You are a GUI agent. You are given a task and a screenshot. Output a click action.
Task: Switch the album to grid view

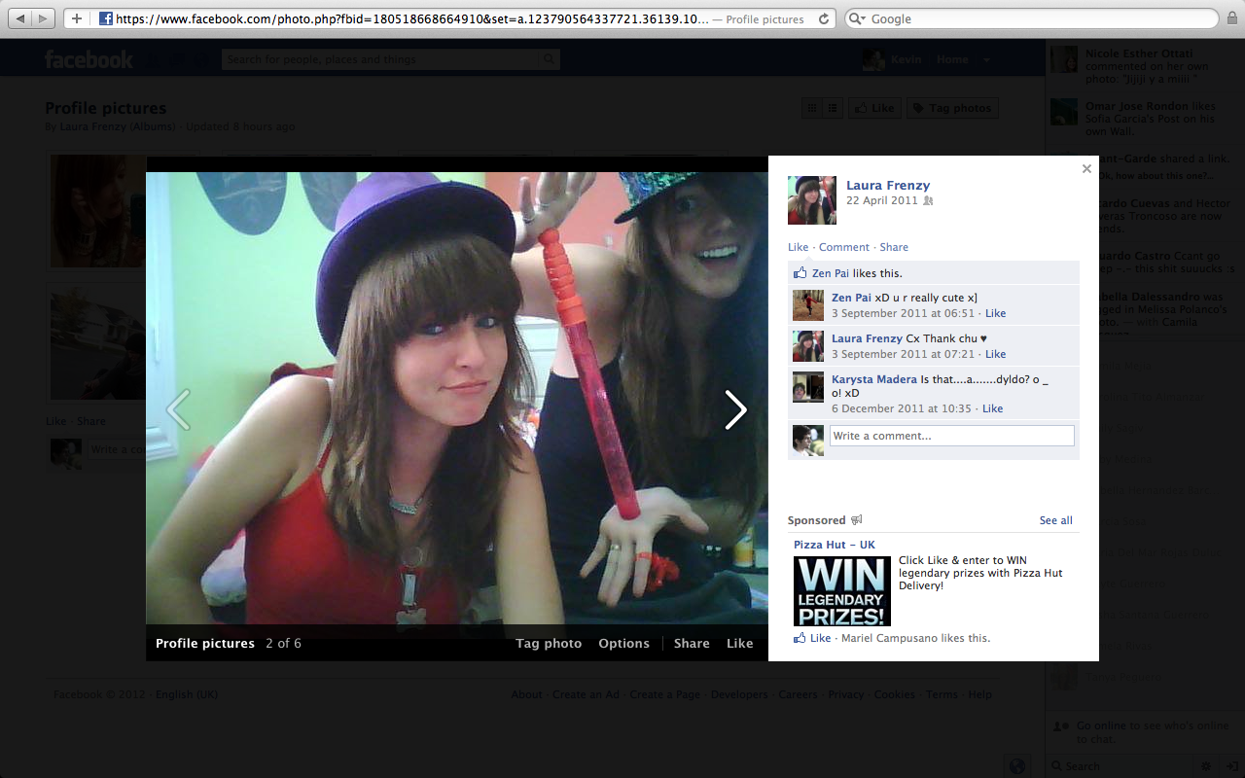pos(812,108)
